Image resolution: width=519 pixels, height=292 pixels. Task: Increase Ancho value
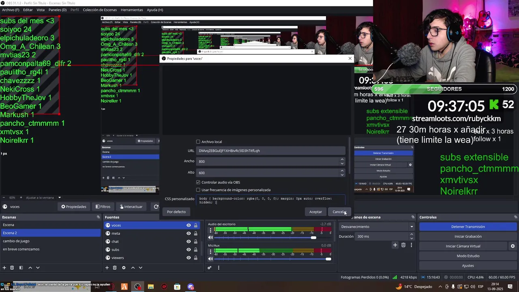pyautogui.click(x=342, y=159)
